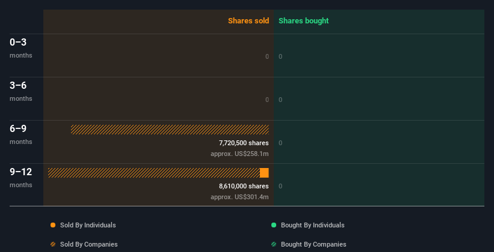This screenshot has width=494, height=252.
Task: Toggle the Bought By Companies legend label
Action: coord(313,244)
